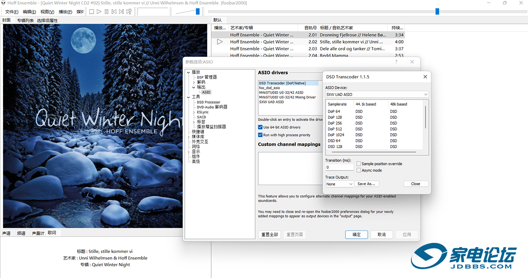This screenshot has width=528, height=278.
Task: Select foo_dsd_asio driver entry
Action: [269, 88]
